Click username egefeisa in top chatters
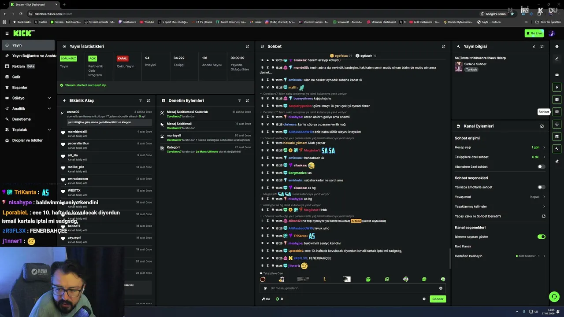This screenshot has width=564, height=317. point(341,56)
